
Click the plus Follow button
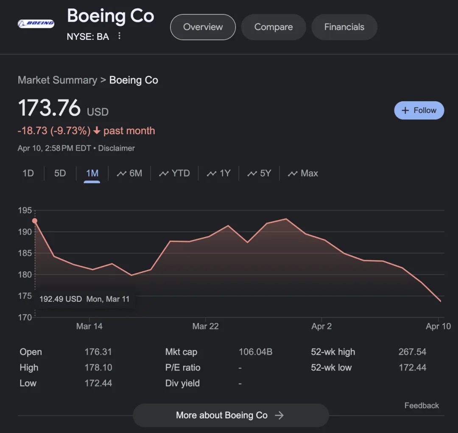[x=419, y=110]
